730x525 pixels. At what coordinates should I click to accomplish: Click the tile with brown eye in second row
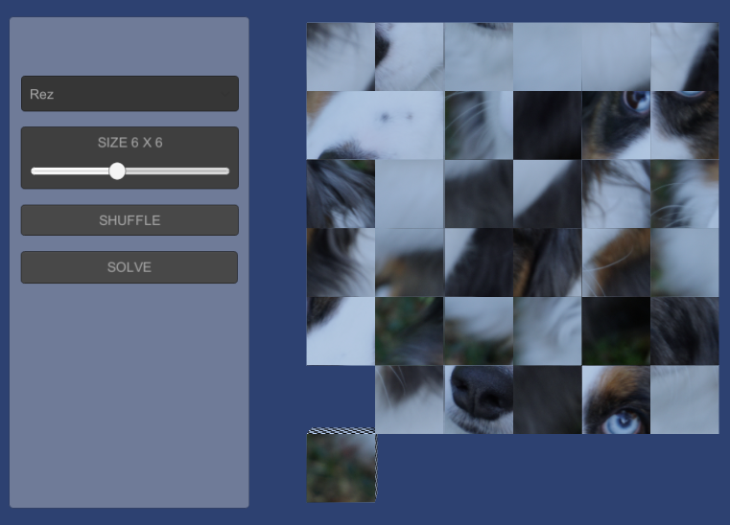coord(616,126)
